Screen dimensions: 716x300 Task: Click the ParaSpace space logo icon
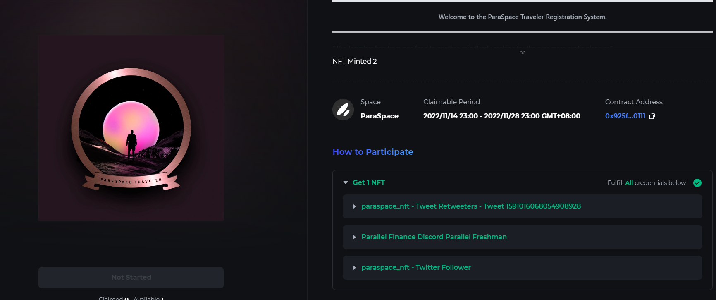[x=343, y=110]
